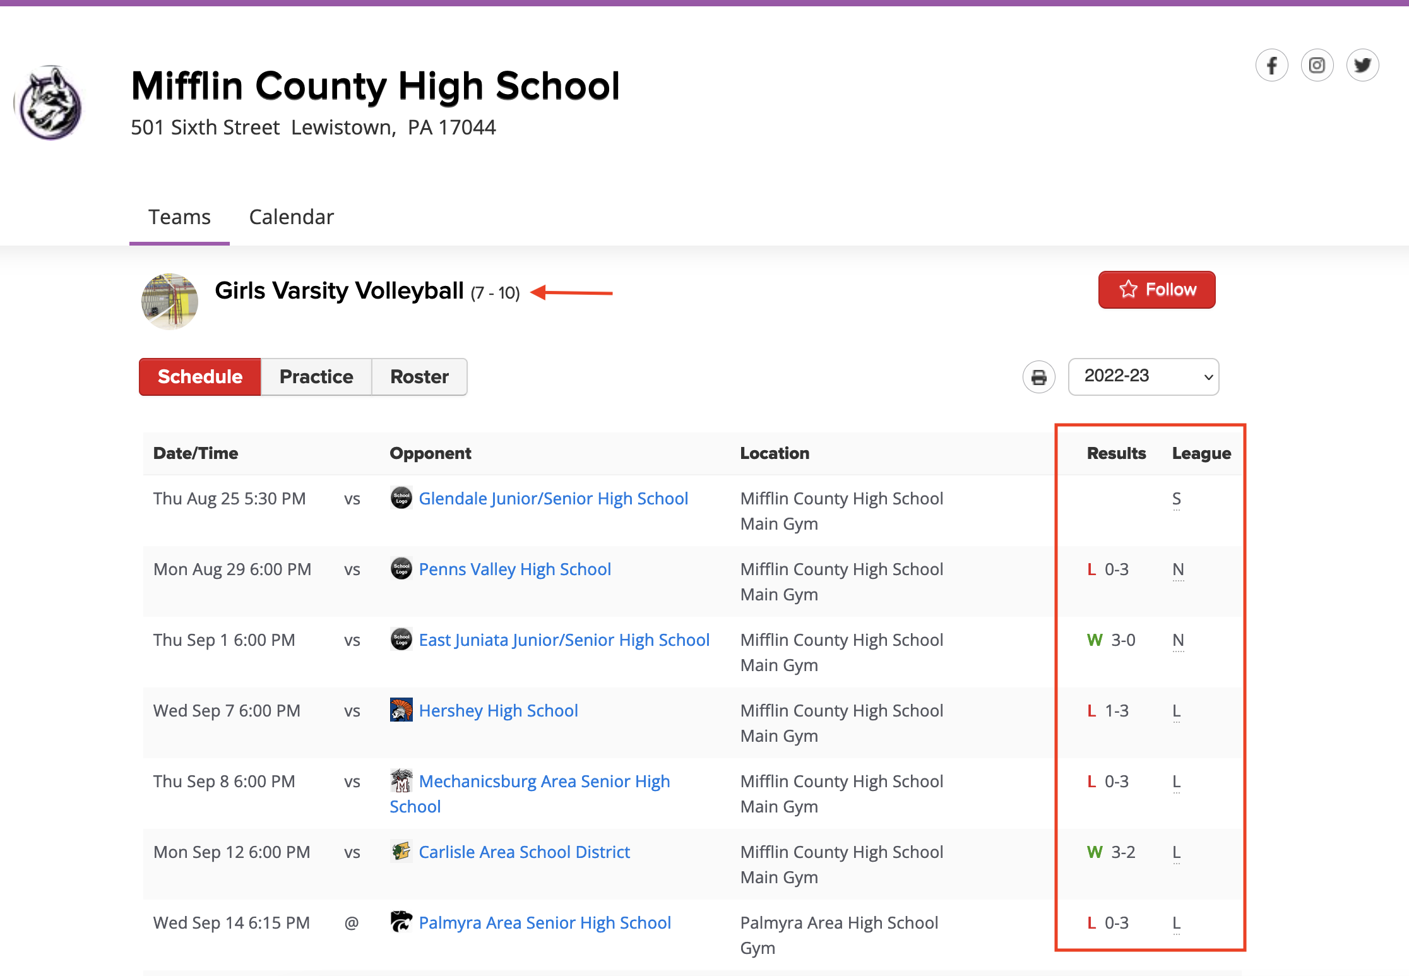Image resolution: width=1409 pixels, height=976 pixels.
Task: Open the school's Facebook page icon
Action: pos(1271,65)
